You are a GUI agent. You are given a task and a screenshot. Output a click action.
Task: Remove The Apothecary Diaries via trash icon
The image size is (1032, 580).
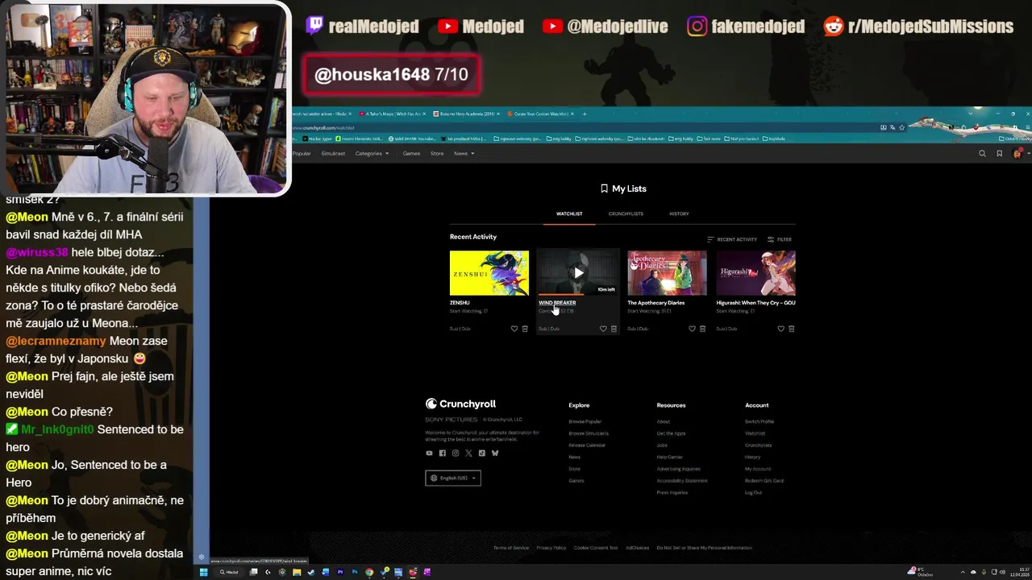(x=702, y=329)
